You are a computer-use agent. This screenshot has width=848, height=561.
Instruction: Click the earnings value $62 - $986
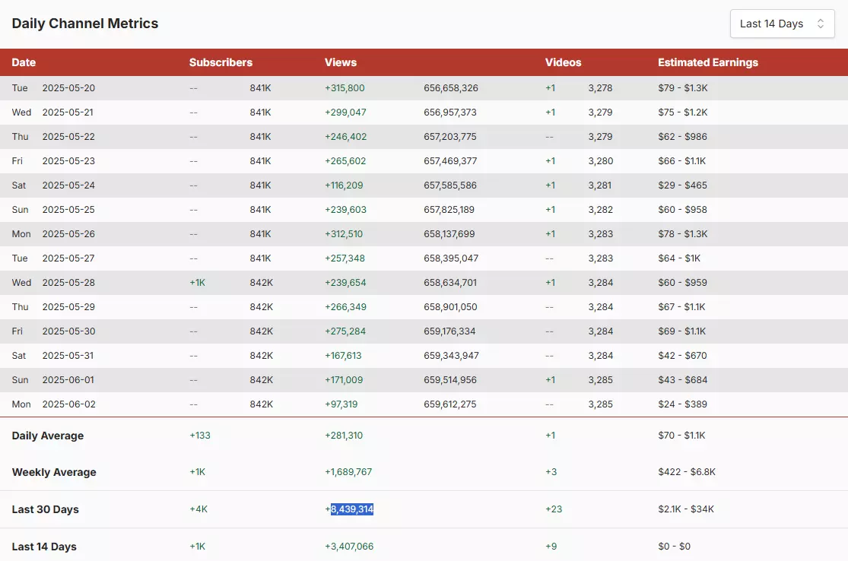point(682,137)
